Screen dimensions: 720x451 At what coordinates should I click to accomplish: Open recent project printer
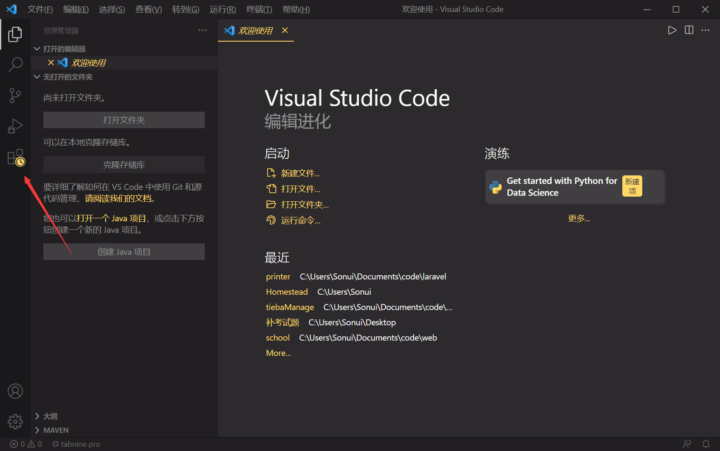[278, 276]
